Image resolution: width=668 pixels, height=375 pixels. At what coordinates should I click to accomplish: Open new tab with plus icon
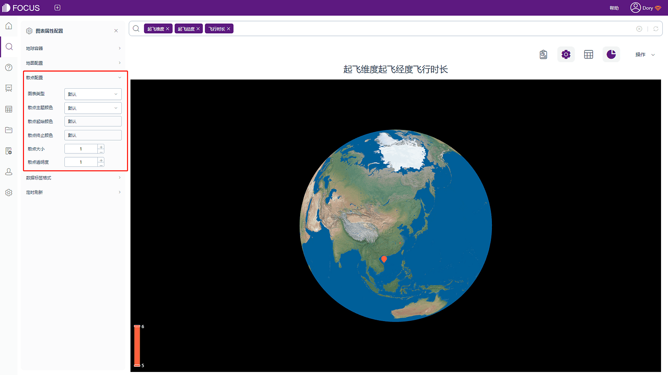57,8
